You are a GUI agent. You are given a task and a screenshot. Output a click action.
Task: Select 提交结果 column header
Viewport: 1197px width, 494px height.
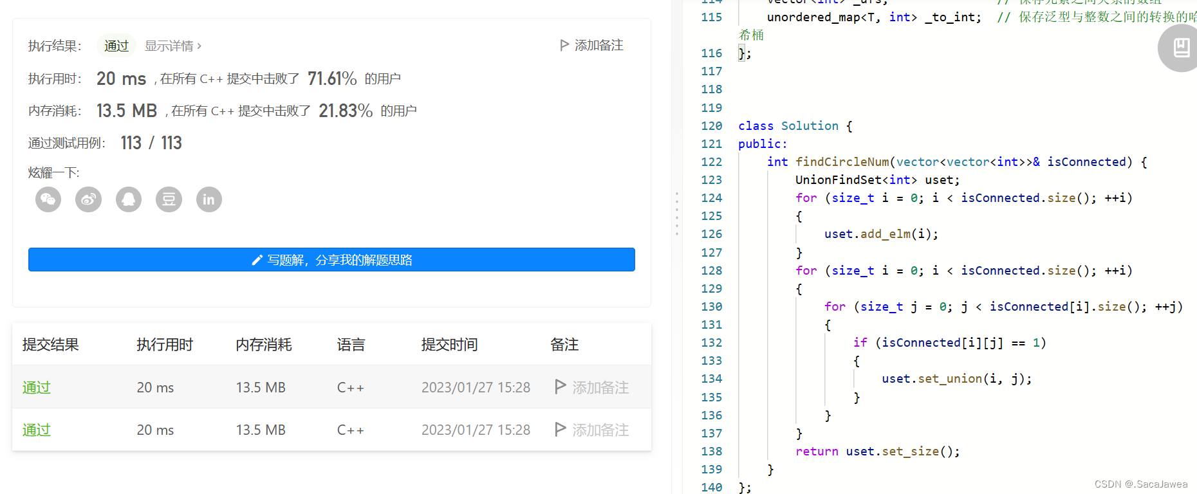51,345
